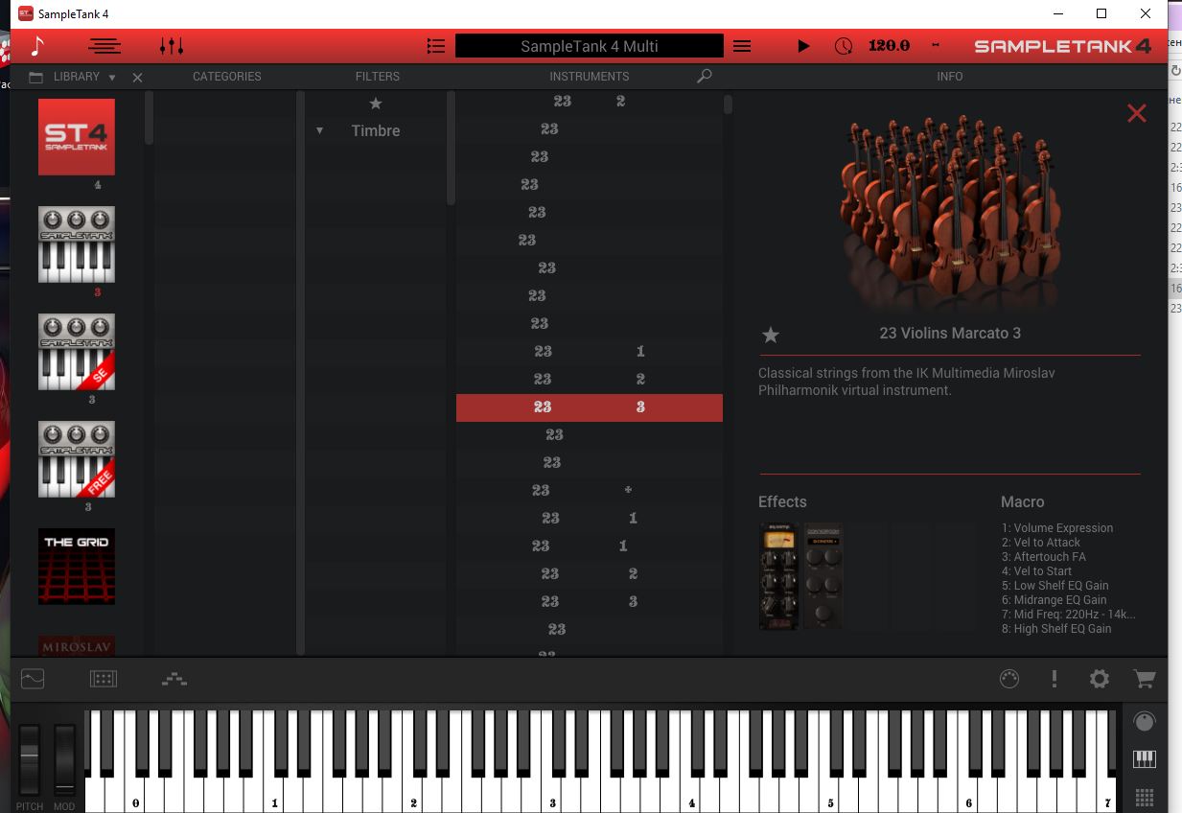Select The Grid library thumbnail
Image resolution: width=1182 pixels, height=813 pixels.
77,567
